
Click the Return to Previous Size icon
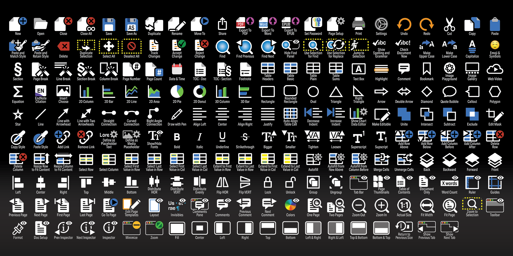point(404,227)
